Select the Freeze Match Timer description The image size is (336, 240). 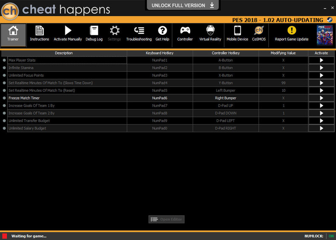coord(67,98)
